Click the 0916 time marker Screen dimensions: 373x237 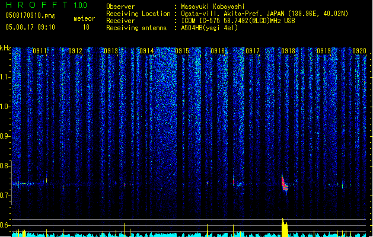pos(218,51)
